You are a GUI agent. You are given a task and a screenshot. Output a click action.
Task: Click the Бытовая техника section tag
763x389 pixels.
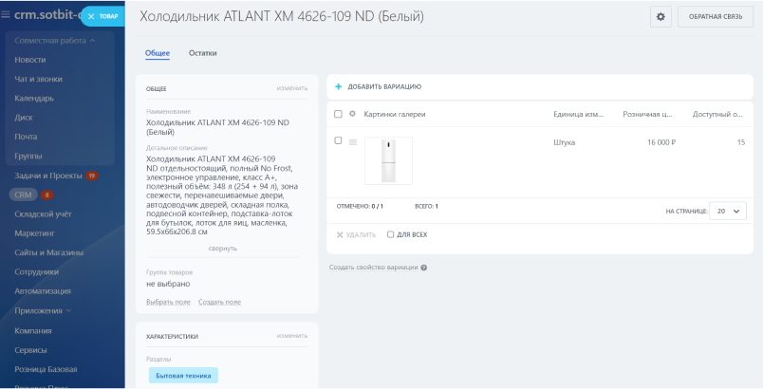pyautogui.click(x=182, y=376)
